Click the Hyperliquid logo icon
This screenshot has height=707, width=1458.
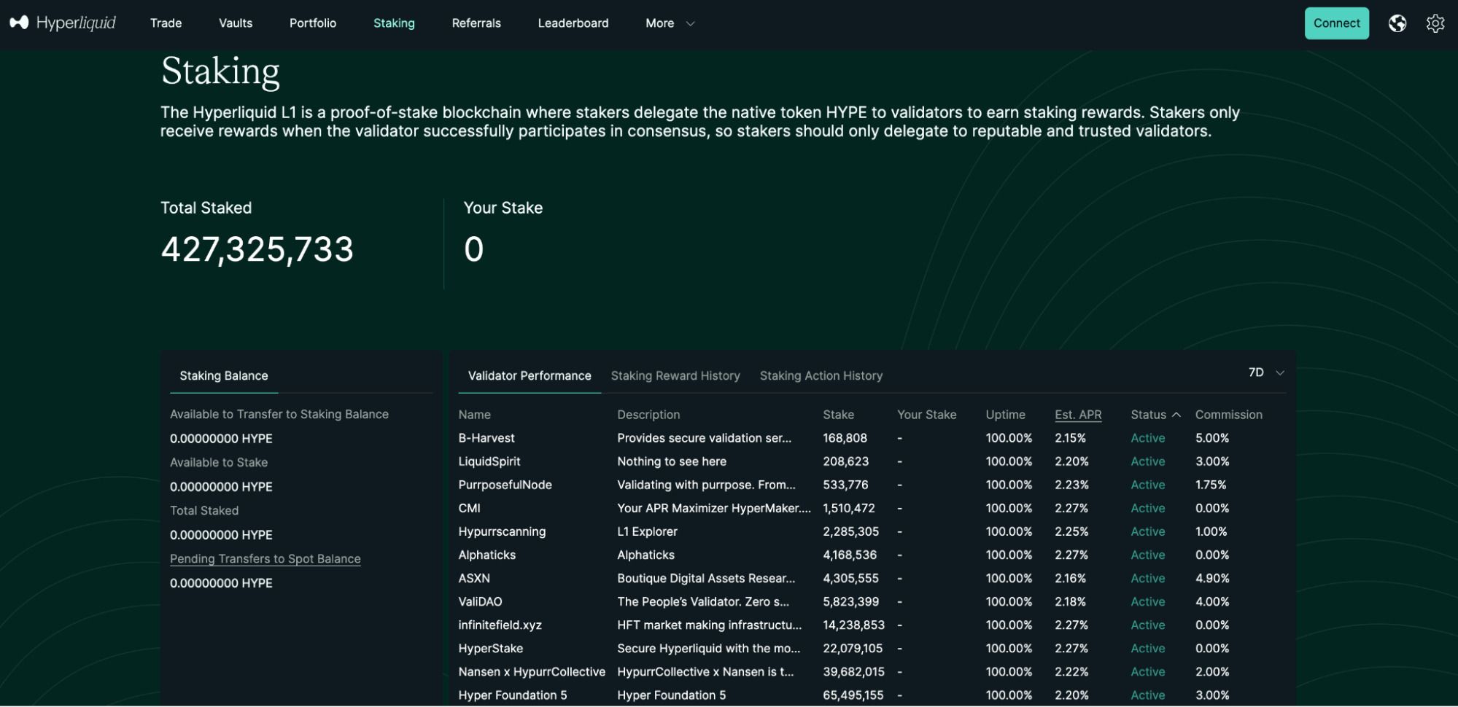(19, 23)
